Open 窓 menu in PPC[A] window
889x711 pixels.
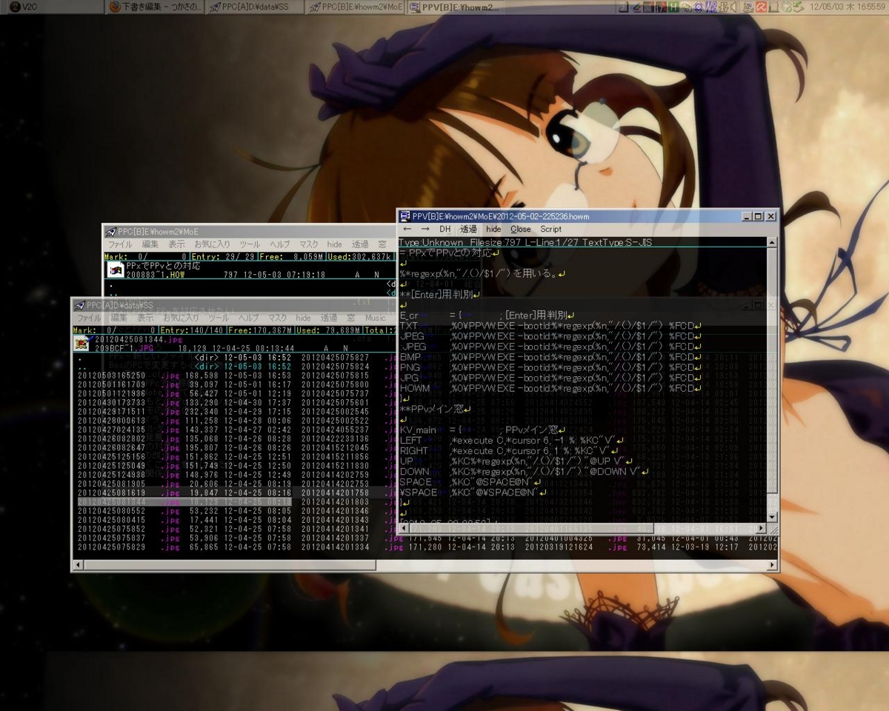pos(351,318)
